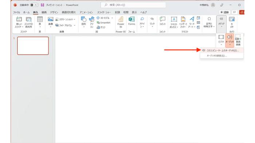The width and height of the screenshot is (255, 143).
Task: Select the Screen Recording (画面録画) icon
Action: (x=238, y=40)
